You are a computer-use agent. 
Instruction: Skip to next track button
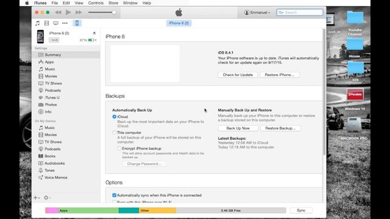(79, 12)
